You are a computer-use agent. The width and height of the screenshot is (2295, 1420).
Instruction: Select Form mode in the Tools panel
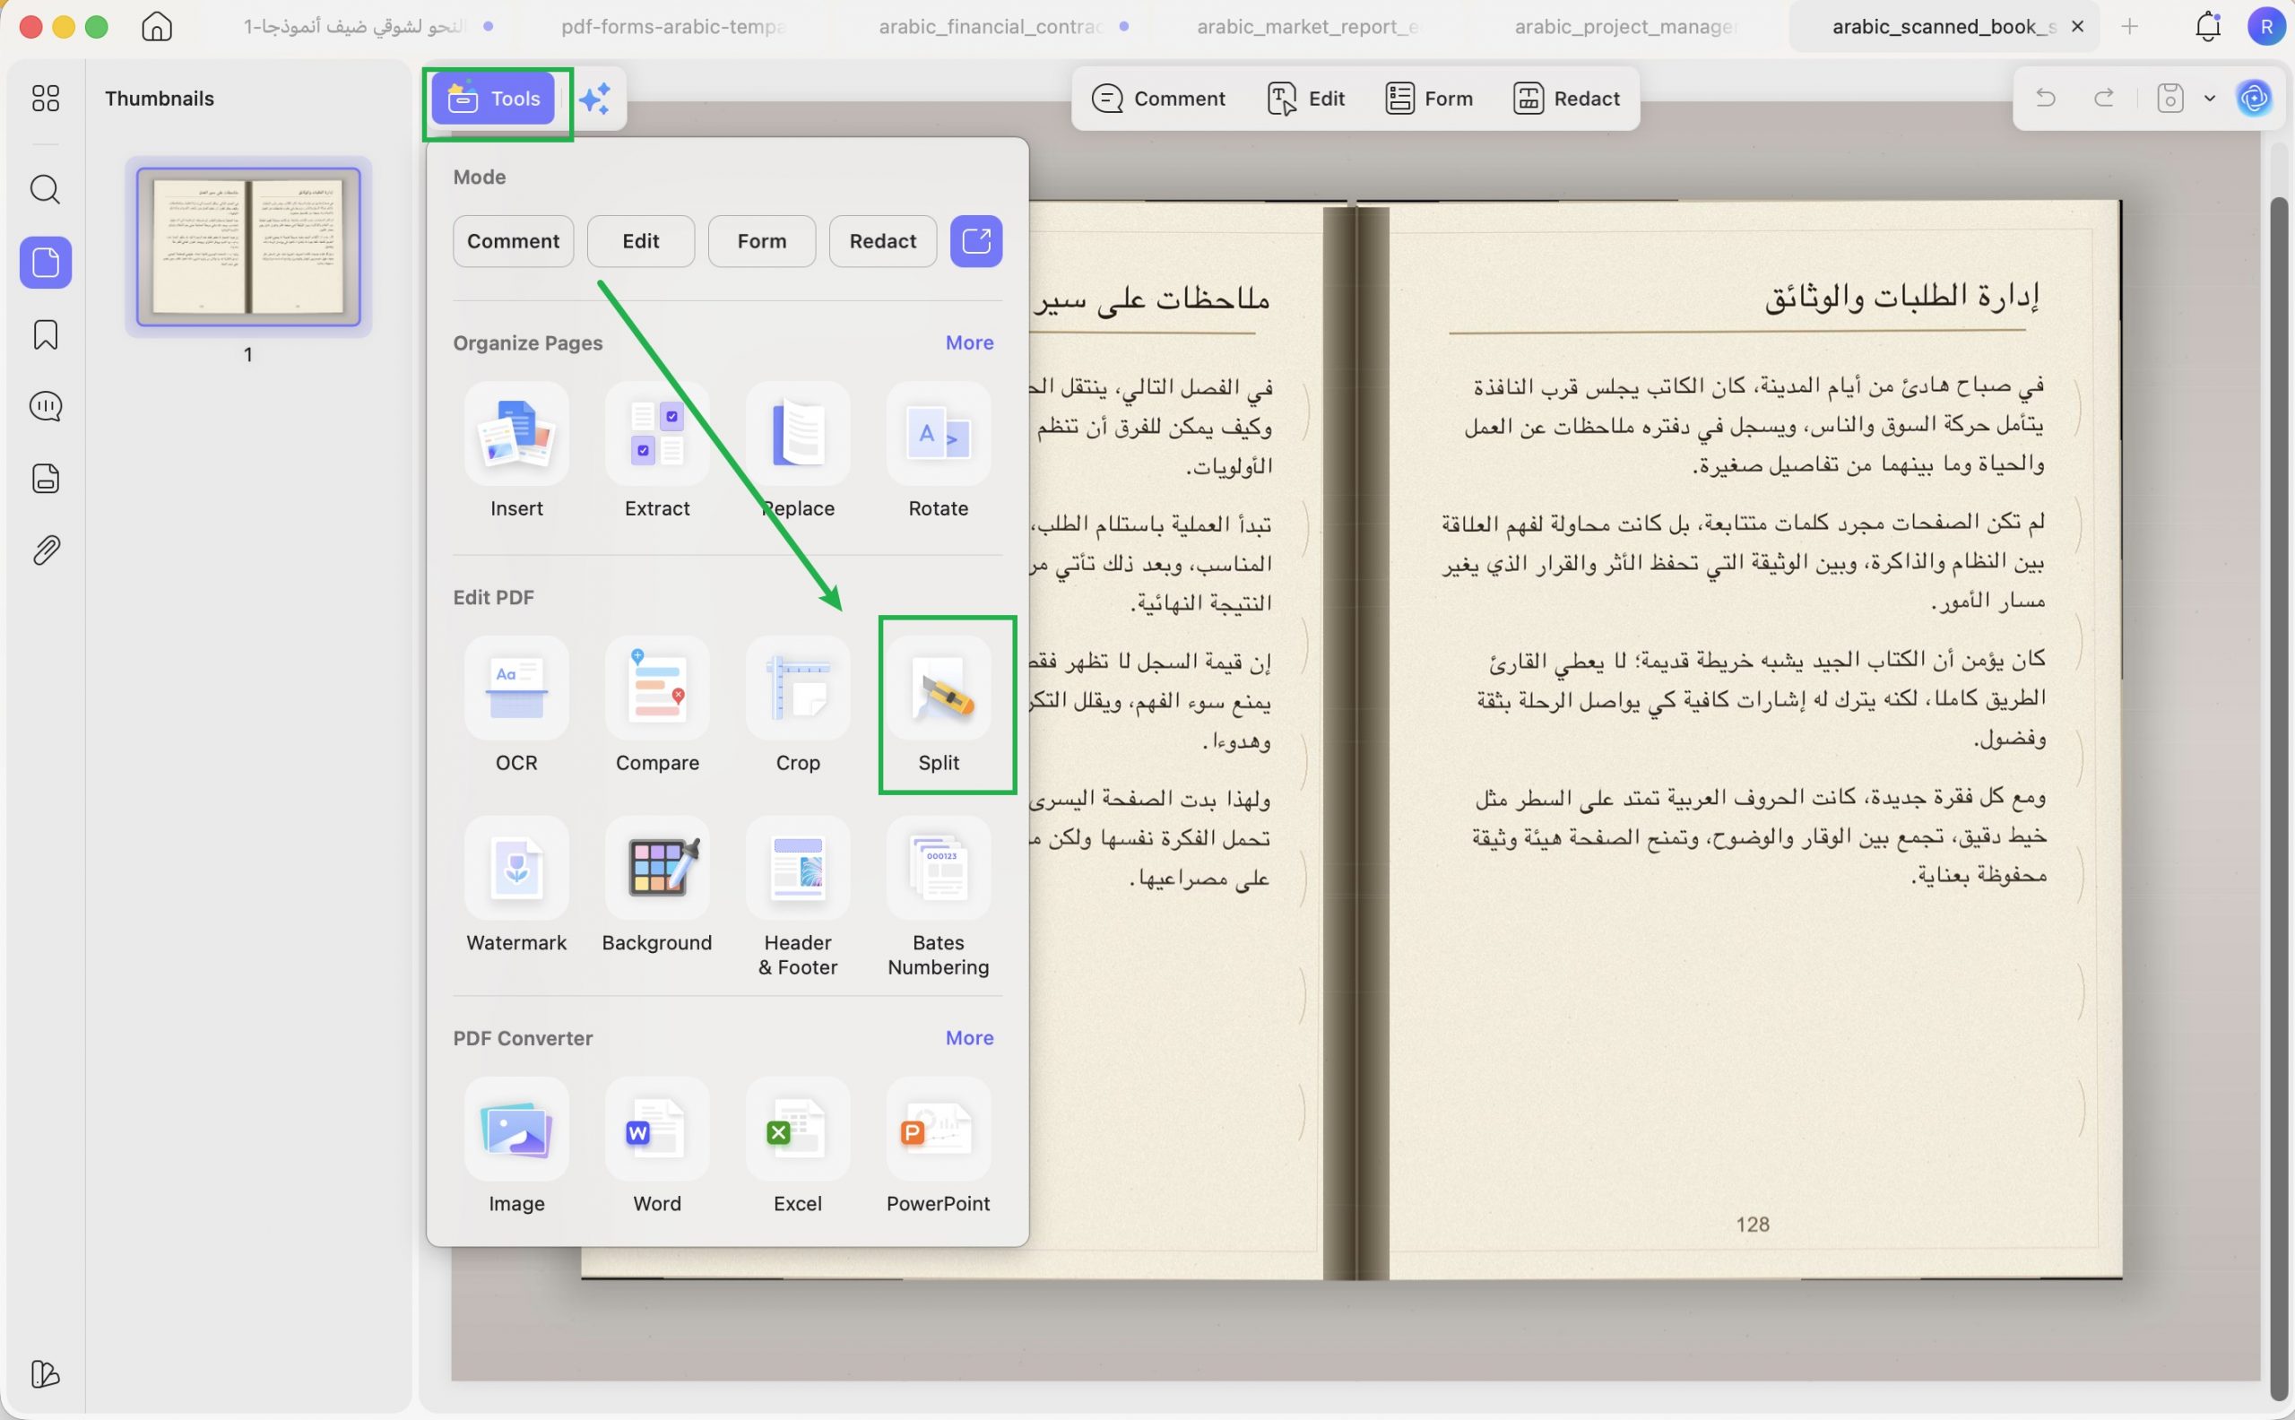pos(761,241)
